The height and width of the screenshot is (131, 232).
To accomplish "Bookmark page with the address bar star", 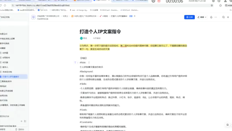I will [x=212, y=5].
